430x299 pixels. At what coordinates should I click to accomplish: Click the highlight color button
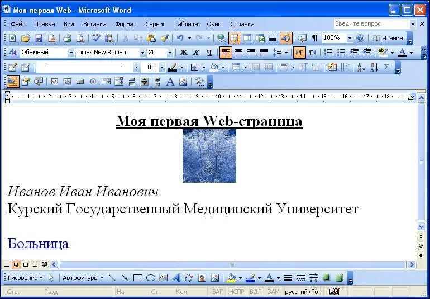point(383,52)
